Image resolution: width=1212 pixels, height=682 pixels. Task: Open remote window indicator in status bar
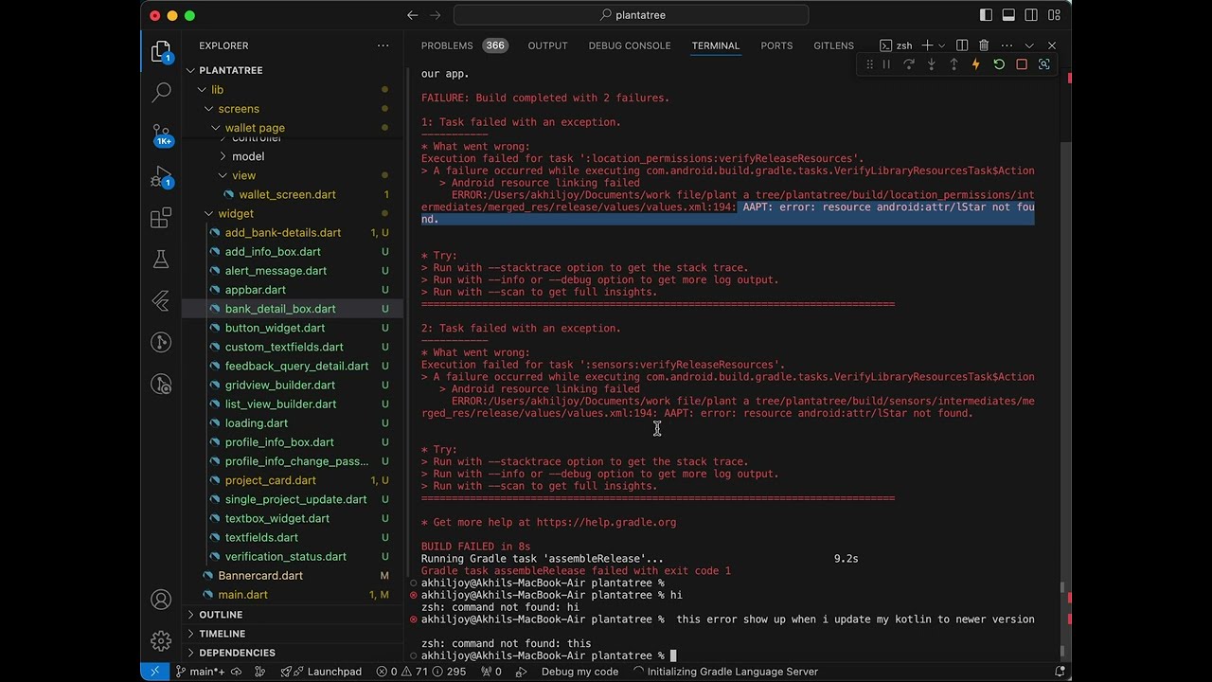[154, 672]
